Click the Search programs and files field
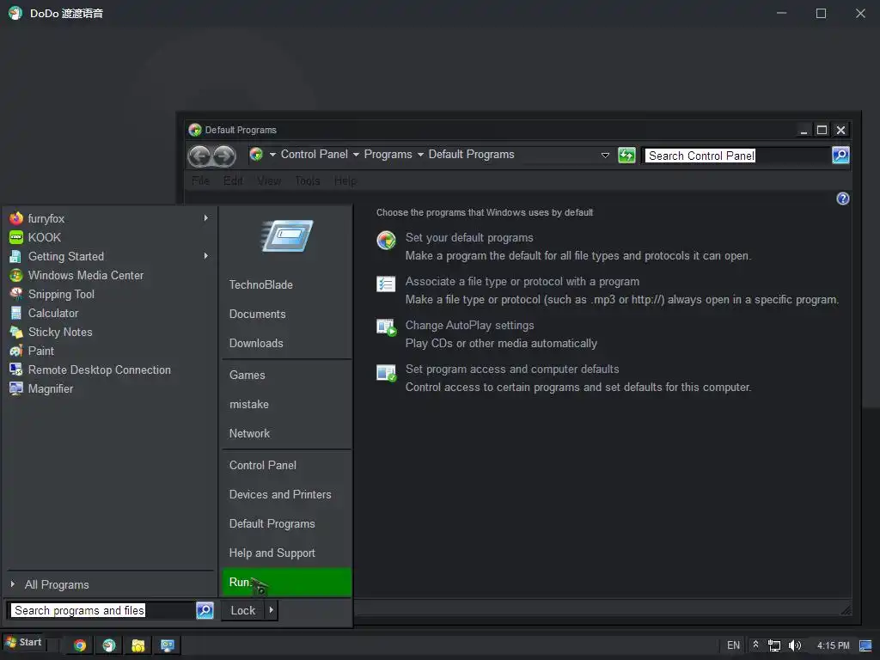 click(101, 610)
